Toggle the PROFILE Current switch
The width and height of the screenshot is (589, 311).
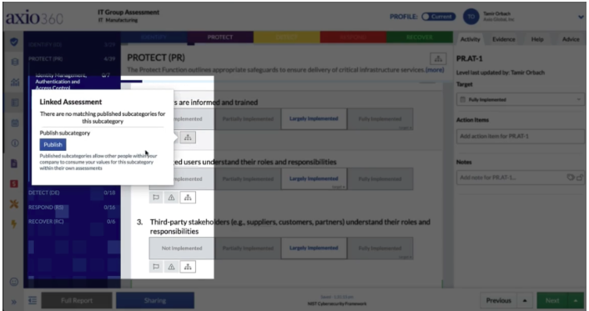pyautogui.click(x=438, y=17)
